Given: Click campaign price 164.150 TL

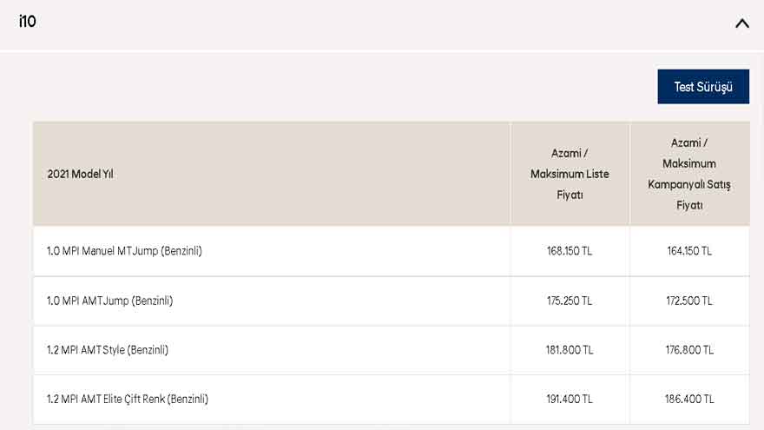Looking at the screenshot, I should click(689, 251).
